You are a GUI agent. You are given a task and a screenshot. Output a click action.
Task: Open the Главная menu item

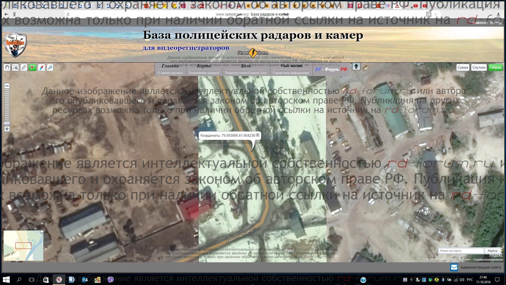point(170,66)
